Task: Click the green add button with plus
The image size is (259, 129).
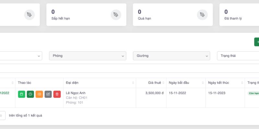Action: click(x=257, y=42)
